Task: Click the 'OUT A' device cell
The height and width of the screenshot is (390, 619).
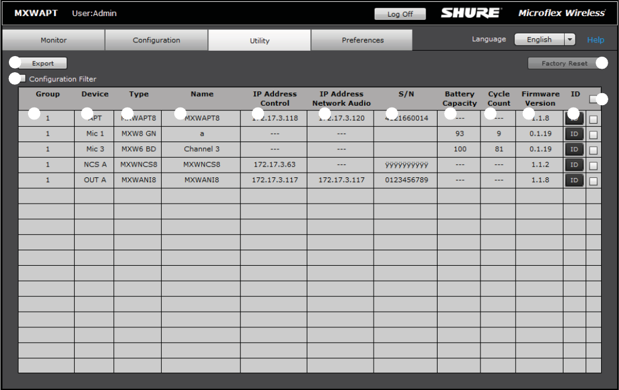Action: tap(95, 180)
